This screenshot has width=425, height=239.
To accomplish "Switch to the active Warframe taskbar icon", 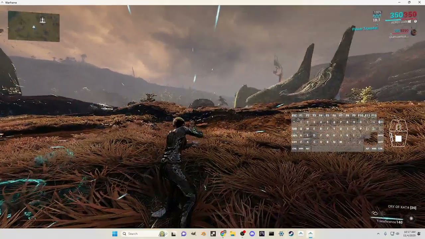I will [310, 234].
